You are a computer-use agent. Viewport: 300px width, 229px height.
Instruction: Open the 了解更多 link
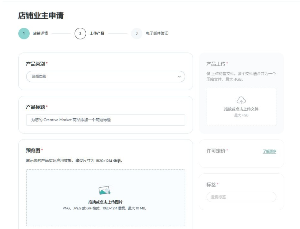click(x=269, y=151)
